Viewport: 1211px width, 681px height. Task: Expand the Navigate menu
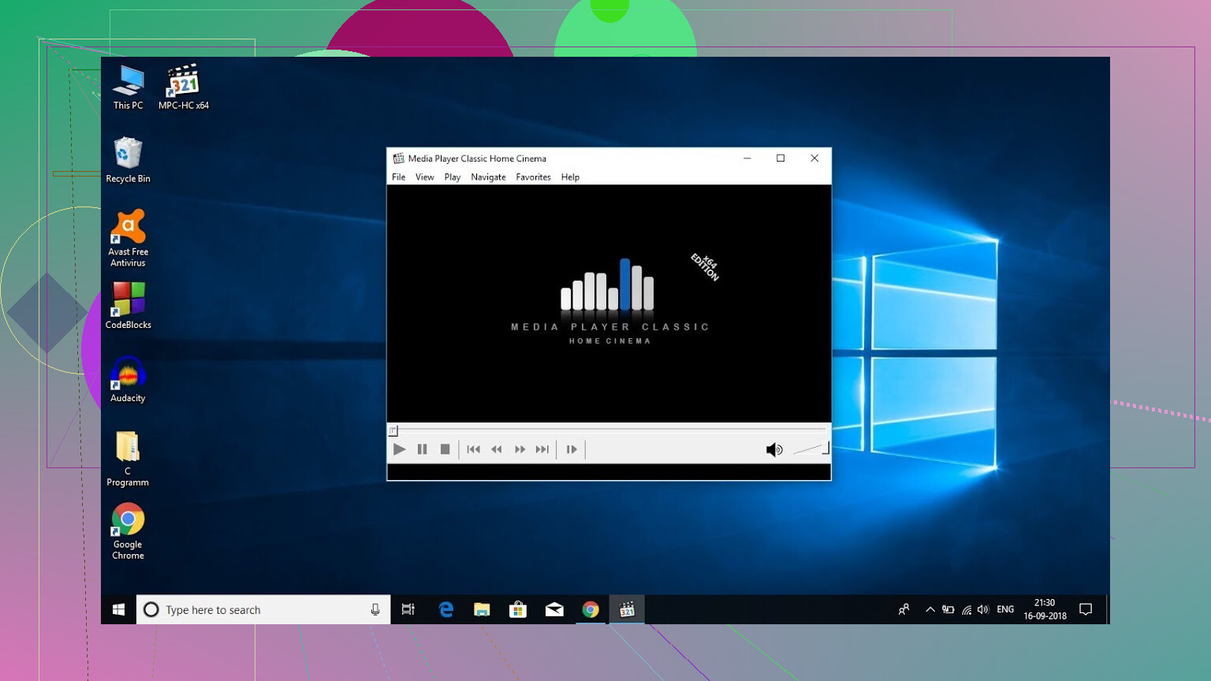point(488,177)
